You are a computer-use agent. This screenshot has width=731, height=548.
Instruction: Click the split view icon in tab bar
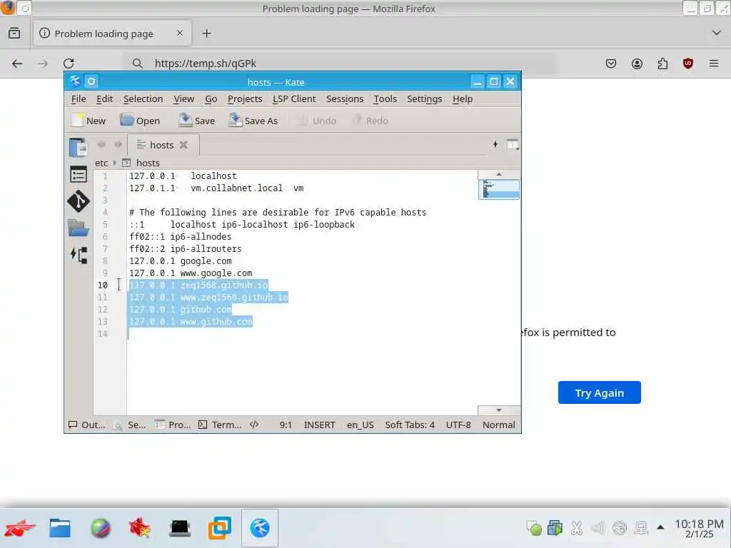coord(513,144)
